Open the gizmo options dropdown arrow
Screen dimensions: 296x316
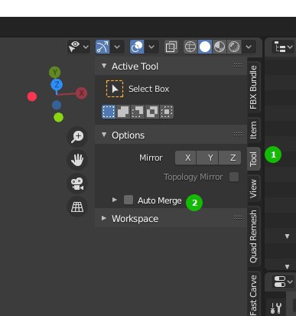(x=117, y=47)
